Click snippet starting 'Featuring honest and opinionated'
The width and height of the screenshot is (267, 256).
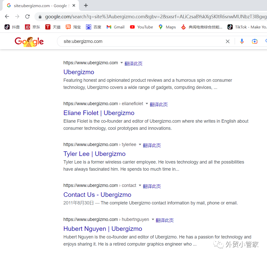click(148, 84)
